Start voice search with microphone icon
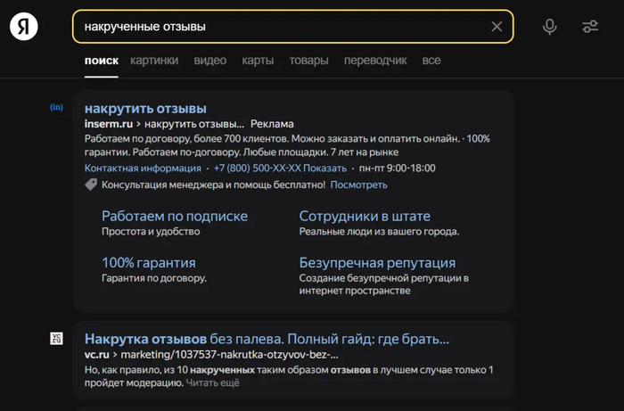Image resolution: width=624 pixels, height=411 pixels. click(550, 27)
